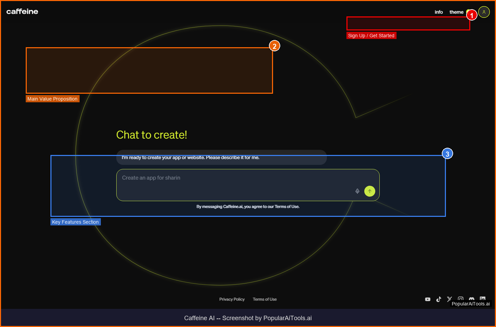Click the theme label in header
This screenshot has height=327, width=496.
[456, 12]
